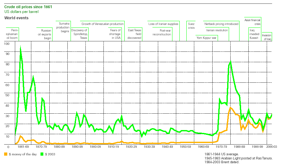Viewport: 286px width, 167px height.
Task: Click the '60' y-axis value
Action: (x=8, y=85)
